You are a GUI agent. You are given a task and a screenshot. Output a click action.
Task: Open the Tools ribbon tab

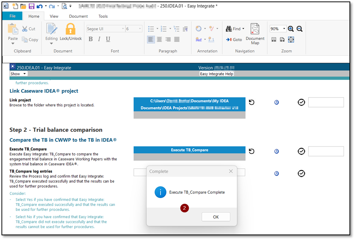tap(103, 16)
